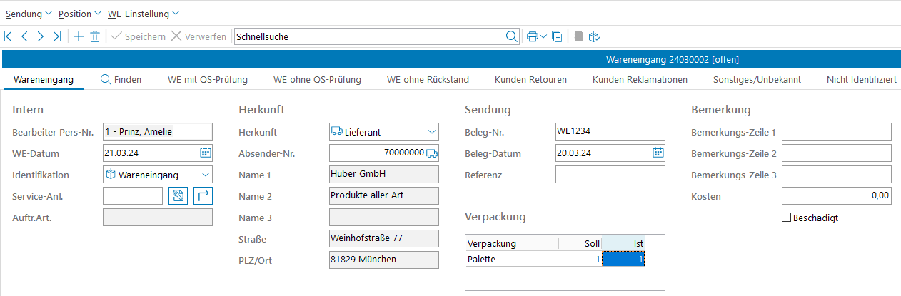The height and width of the screenshot is (296, 901).
Task: Open the WE-Datum calendar picker
Action: tap(205, 153)
